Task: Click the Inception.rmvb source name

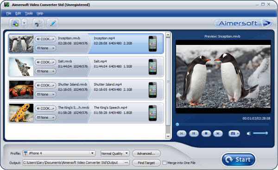Action: 69,38
